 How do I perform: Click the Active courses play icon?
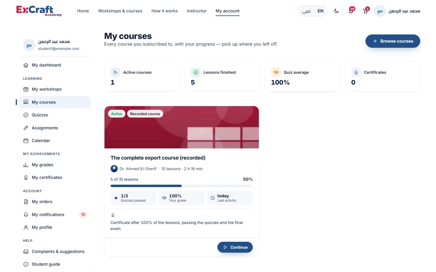click(x=115, y=72)
